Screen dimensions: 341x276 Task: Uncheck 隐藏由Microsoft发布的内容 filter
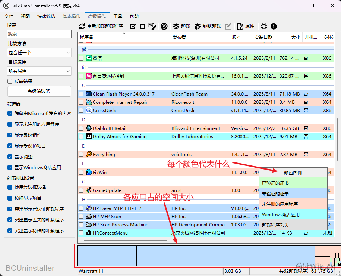(10, 114)
